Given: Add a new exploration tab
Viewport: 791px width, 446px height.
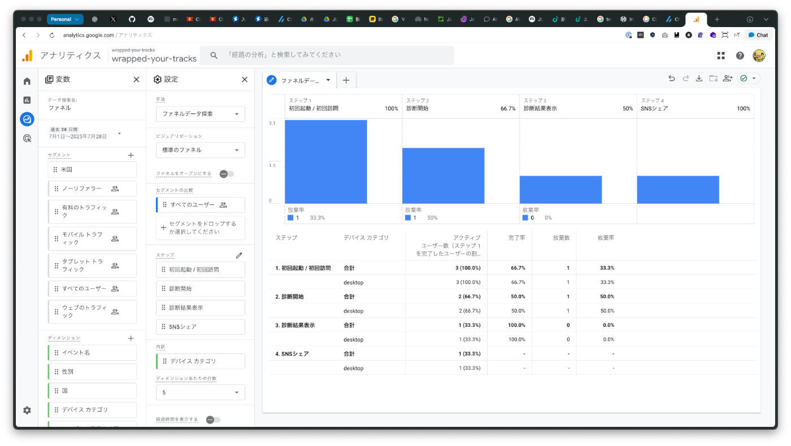Looking at the screenshot, I should point(346,80).
